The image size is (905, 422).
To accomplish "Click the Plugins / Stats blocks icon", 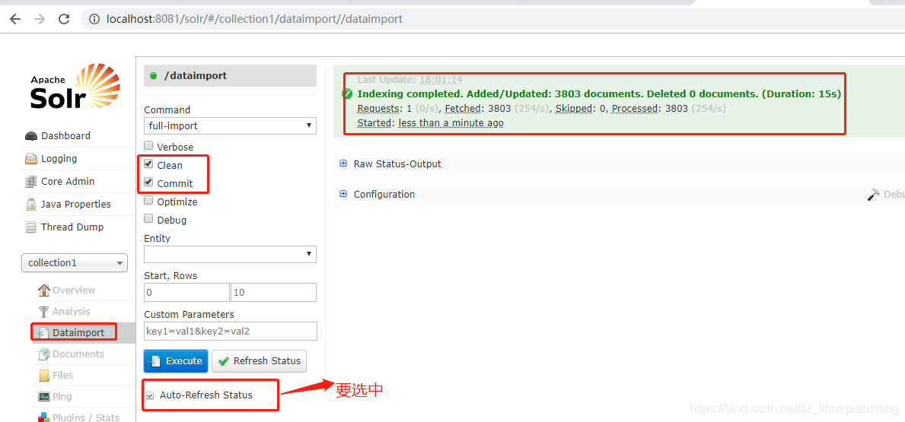I will 44,417.
